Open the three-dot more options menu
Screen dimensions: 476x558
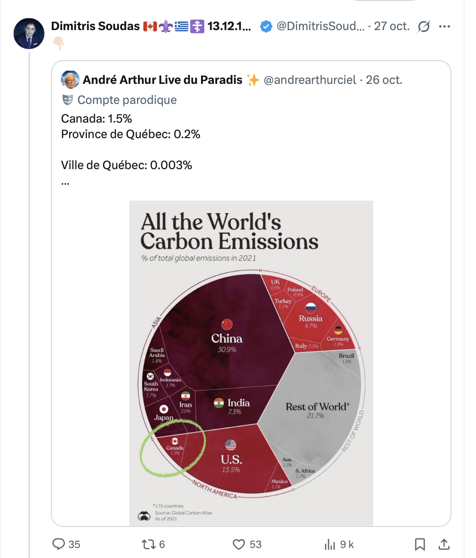pos(444,26)
